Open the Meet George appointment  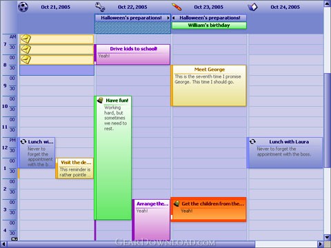[208, 85]
